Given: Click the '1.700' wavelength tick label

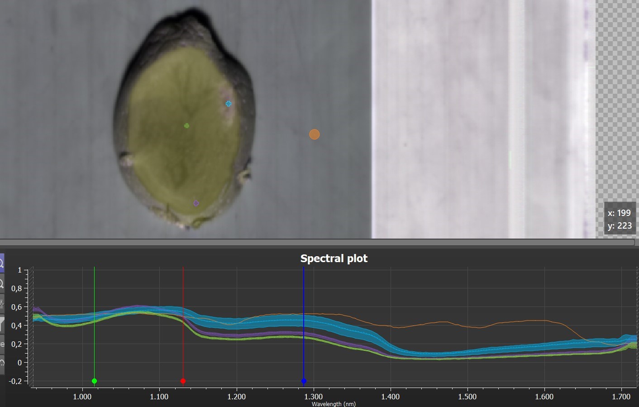Looking at the screenshot, I should click(621, 397).
